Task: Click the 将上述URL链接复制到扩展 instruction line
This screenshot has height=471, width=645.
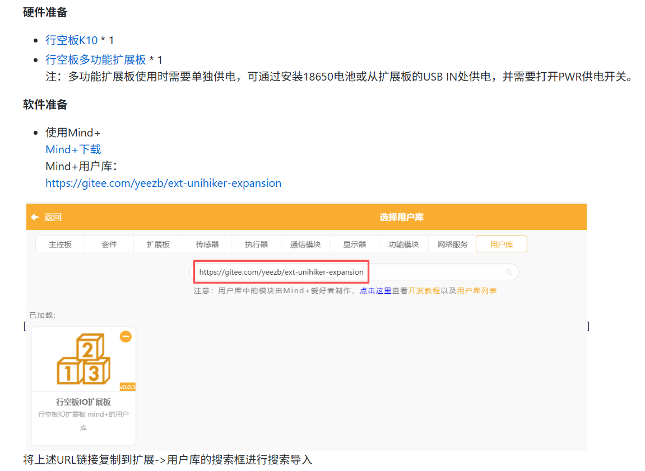Action: 168,459
